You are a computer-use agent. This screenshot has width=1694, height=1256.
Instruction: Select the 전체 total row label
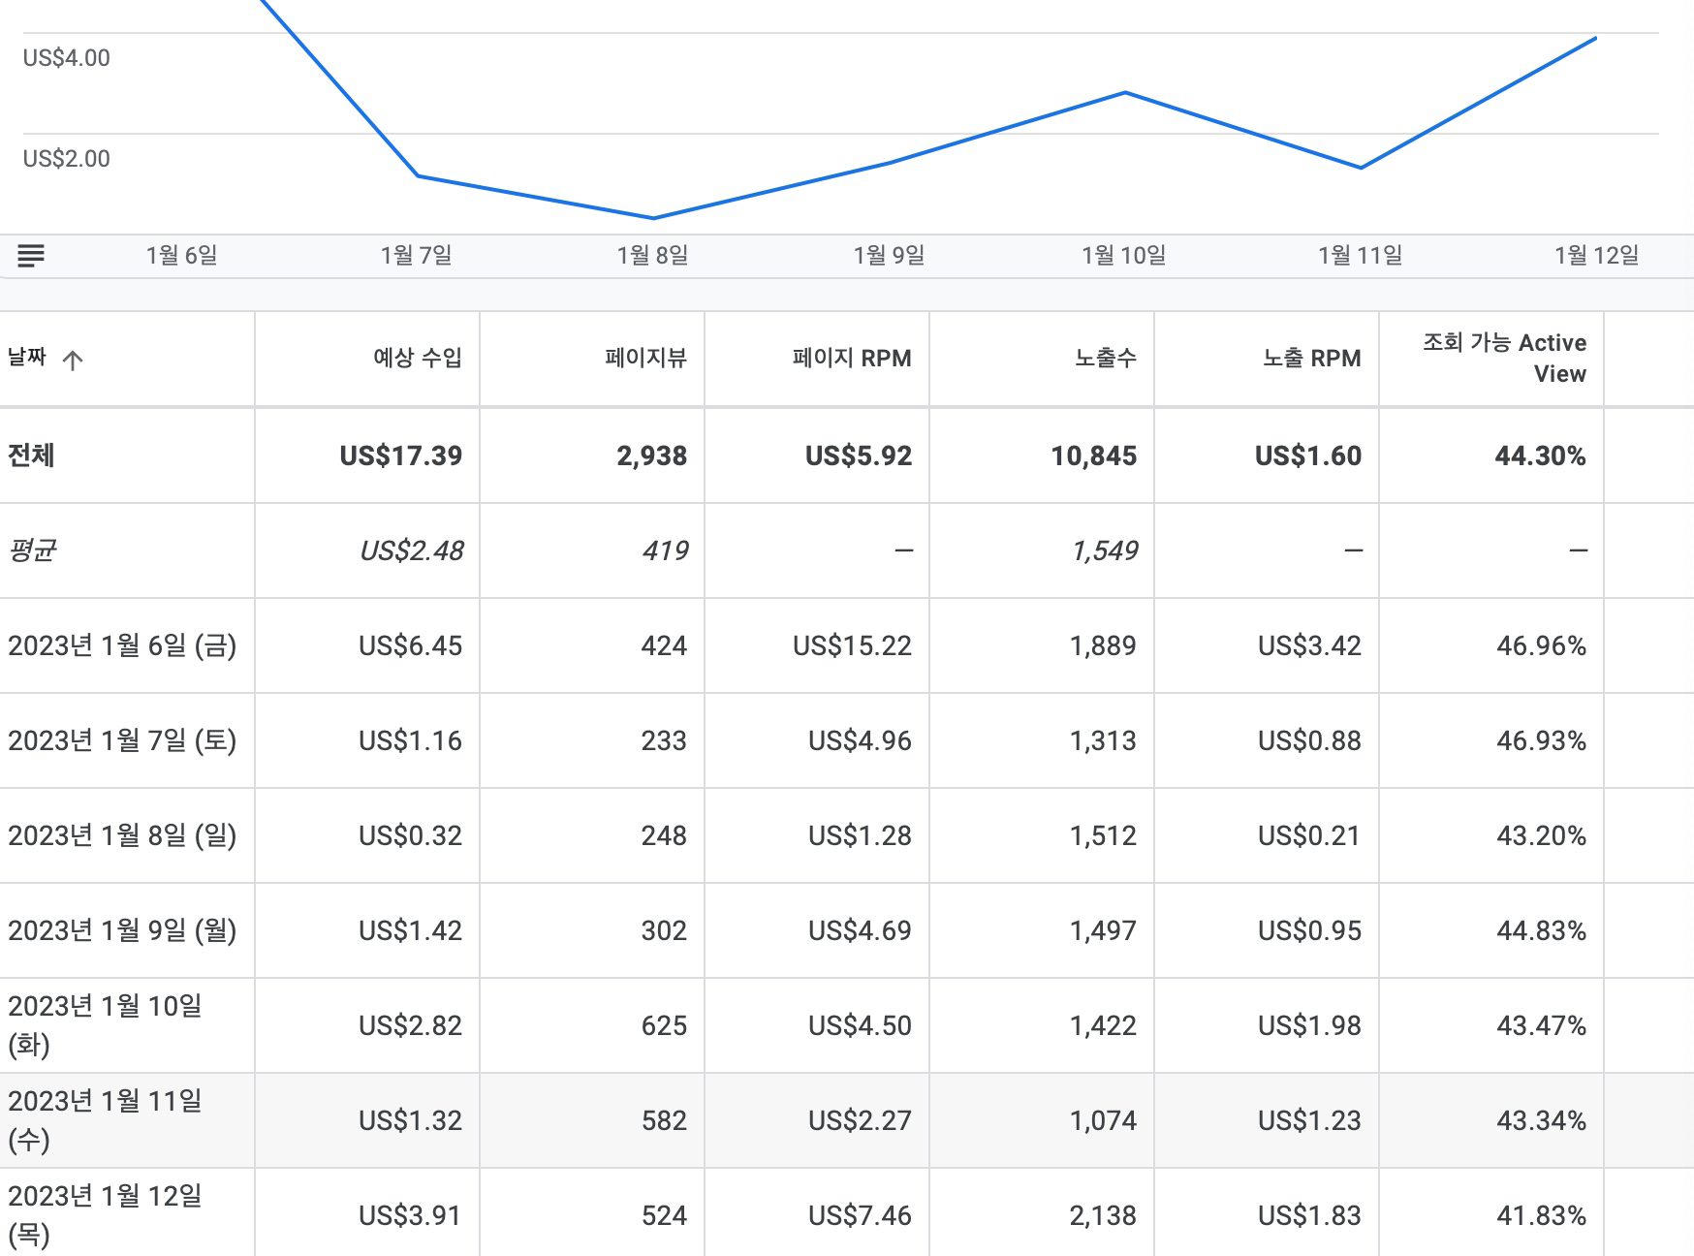31,455
